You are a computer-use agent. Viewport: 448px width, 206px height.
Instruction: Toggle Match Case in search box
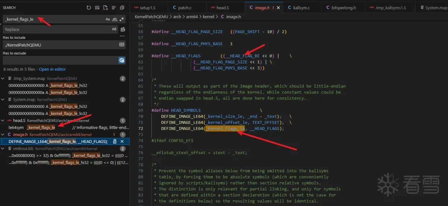(x=108, y=19)
